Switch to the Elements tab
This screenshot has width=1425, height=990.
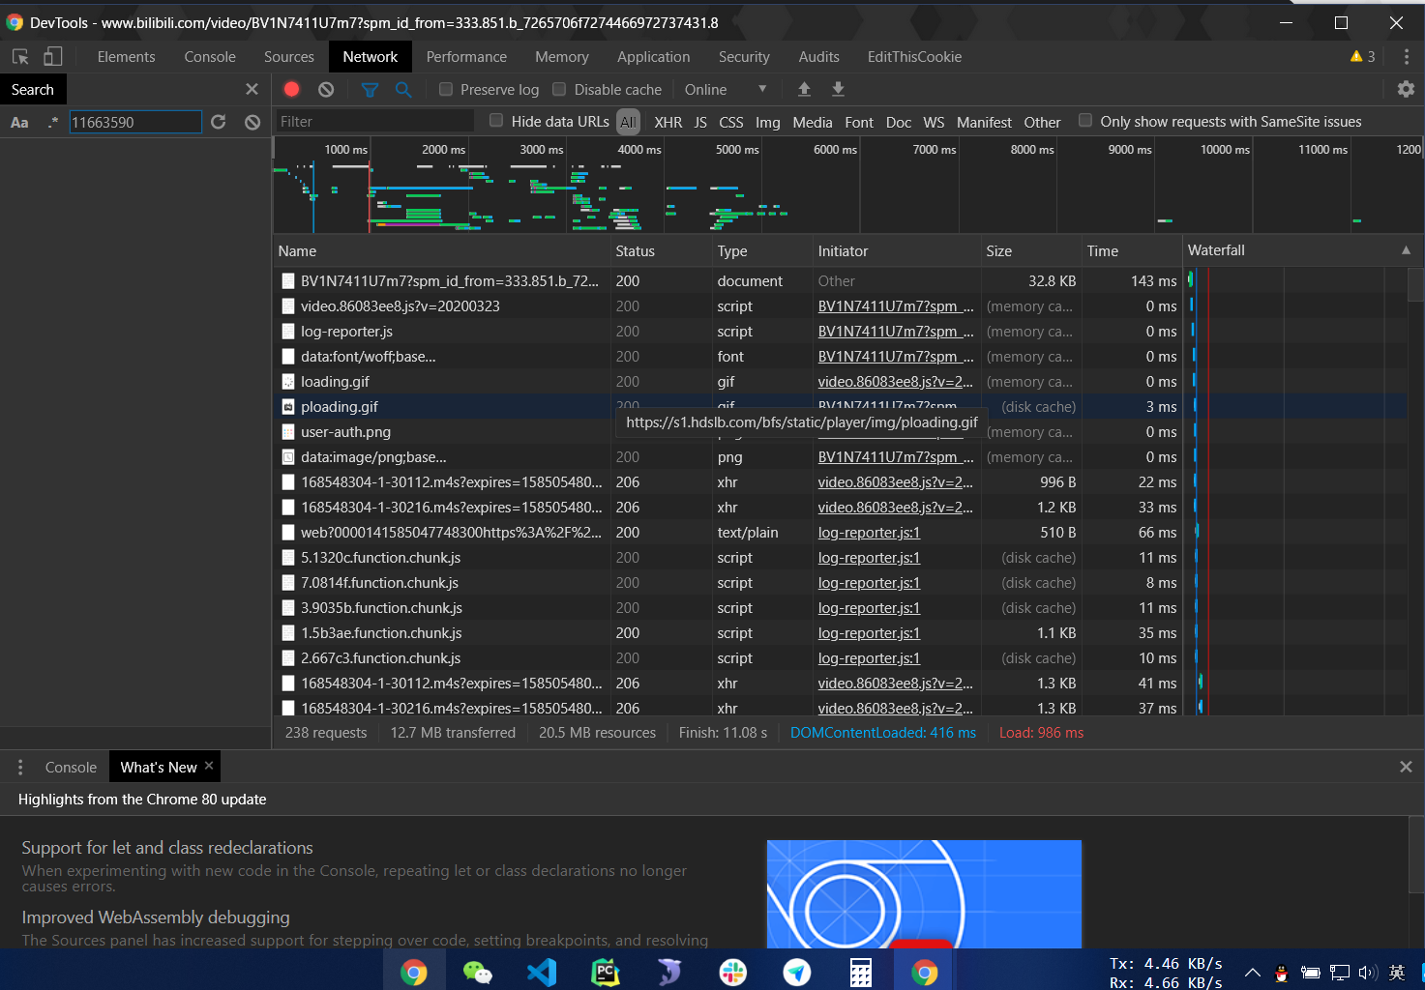pyautogui.click(x=126, y=57)
